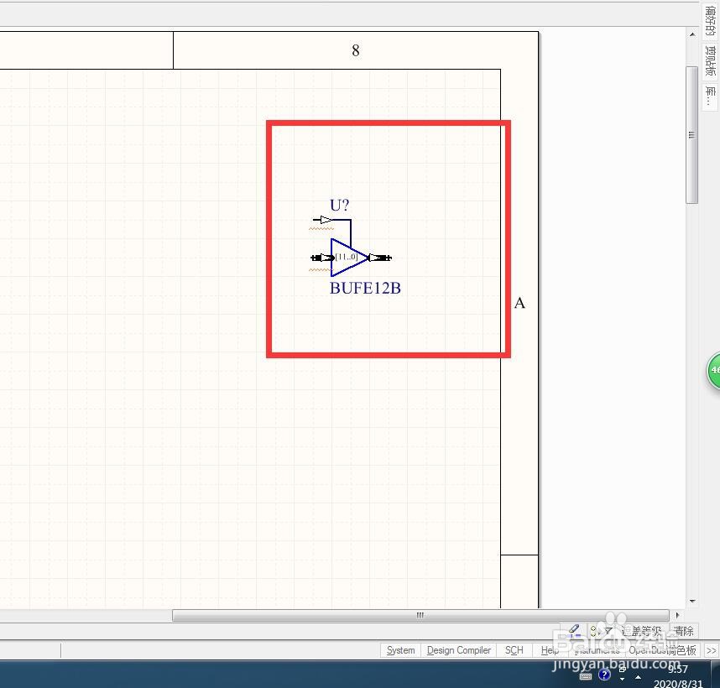Click the buffer's output bus pin
Screen dimensions: 720x688
click(x=380, y=258)
